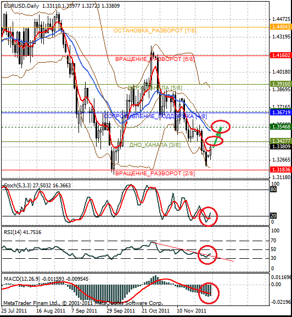Click the 21 Oct 2011 date marker
Viewport: 292px width, 317px height.
155,310
